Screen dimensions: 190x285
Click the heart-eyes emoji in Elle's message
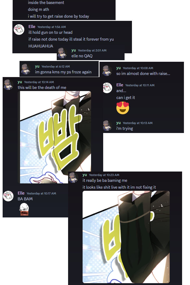[x=123, y=108]
